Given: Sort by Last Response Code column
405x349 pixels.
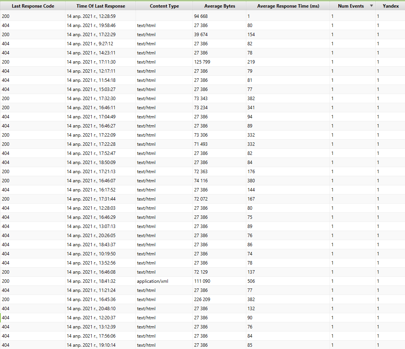Looking at the screenshot, I should (33, 6).
